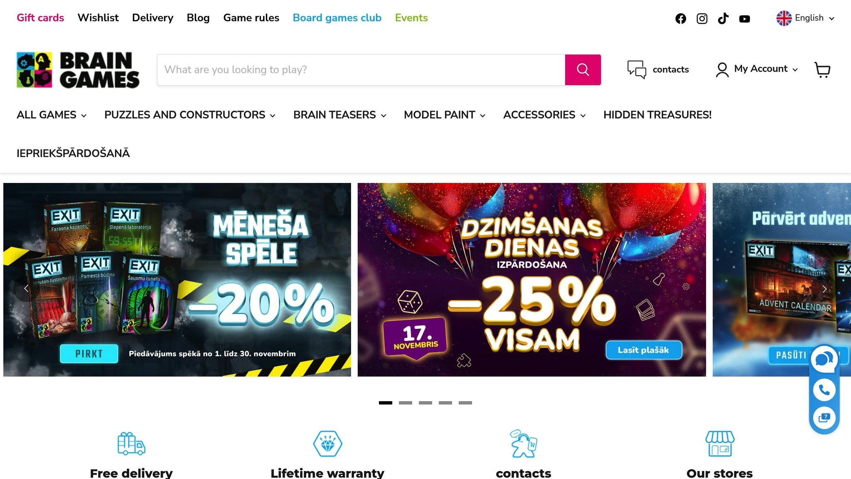Open the Gift cards link
851x479 pixels.
[40, 18]
